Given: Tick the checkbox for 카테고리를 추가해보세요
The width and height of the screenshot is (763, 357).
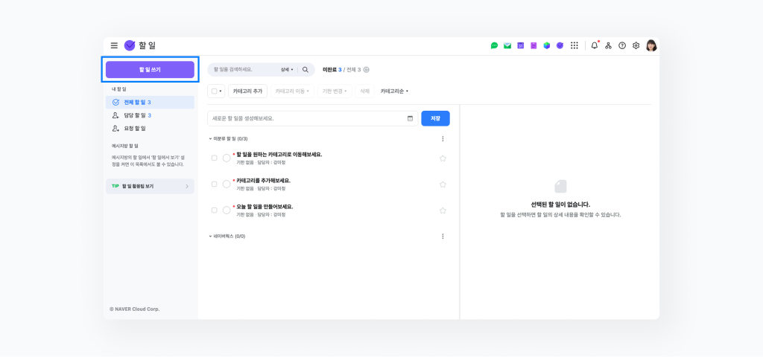Looking at the screenshot, I should (214, 184).
